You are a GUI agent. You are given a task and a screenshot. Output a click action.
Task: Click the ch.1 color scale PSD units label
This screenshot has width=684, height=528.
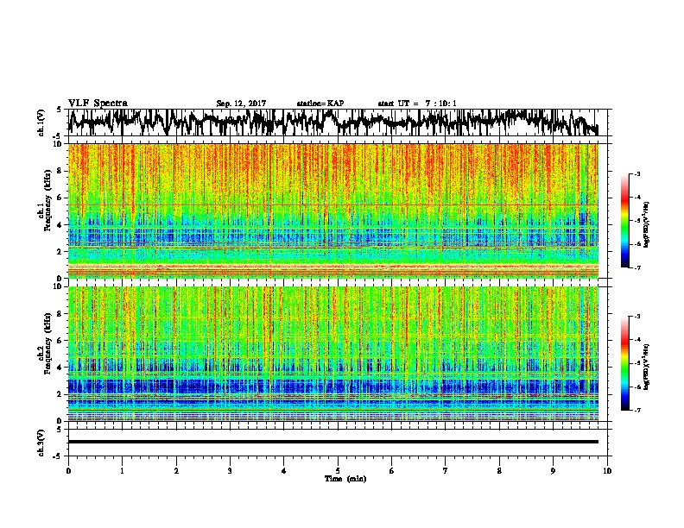pos(647,225)
